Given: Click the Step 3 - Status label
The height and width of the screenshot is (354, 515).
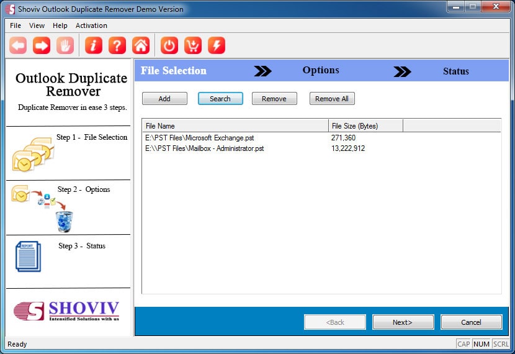Looking at the screenshot, I should pyautogui.click(x=82, y=246).
